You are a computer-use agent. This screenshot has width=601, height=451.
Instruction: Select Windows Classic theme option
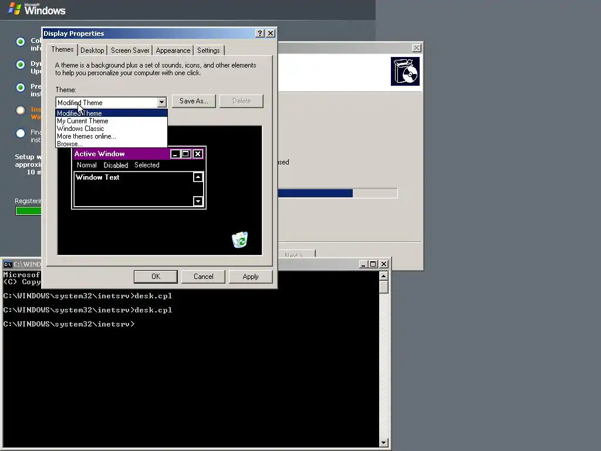pyautogui.click(x=112, y=129)
